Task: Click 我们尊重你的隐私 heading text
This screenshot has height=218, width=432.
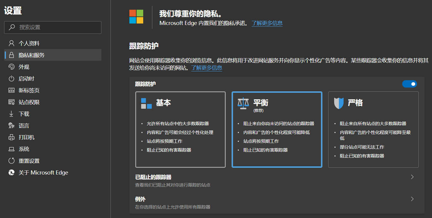Action: 190,14
